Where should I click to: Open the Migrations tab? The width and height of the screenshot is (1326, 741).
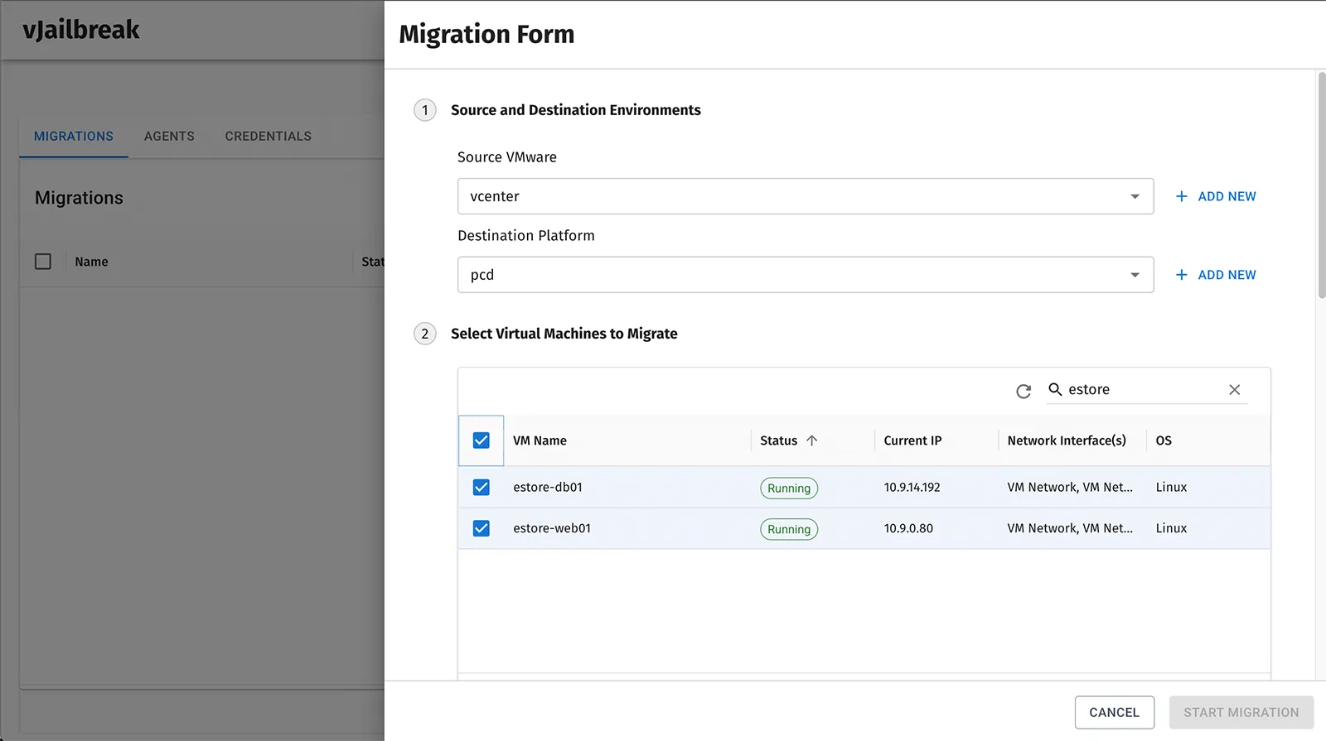tap(74, 136)
